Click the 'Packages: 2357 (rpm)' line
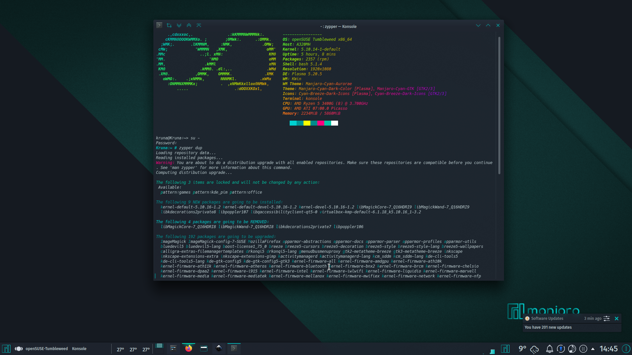Viewport: 632px width, 355px height. pyautogui.click(x=305, y=59)
